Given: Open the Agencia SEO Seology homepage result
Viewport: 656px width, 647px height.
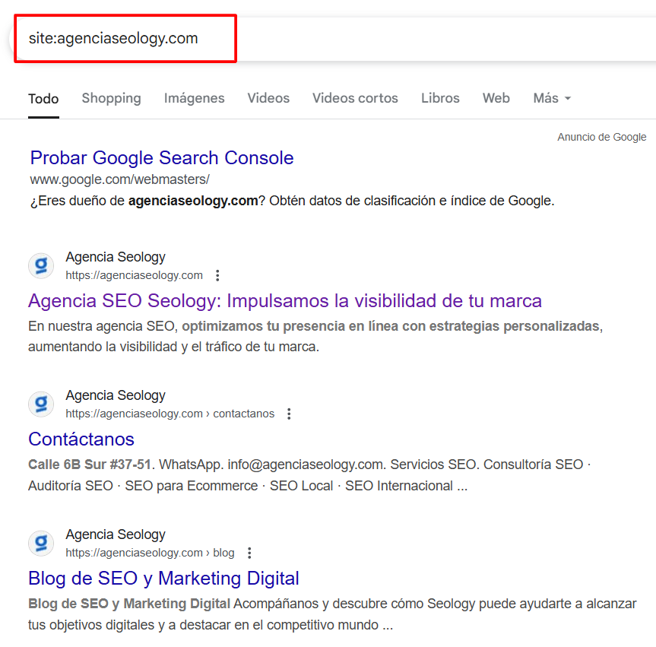Looking at the screenshot, I should tap(284, 300).
